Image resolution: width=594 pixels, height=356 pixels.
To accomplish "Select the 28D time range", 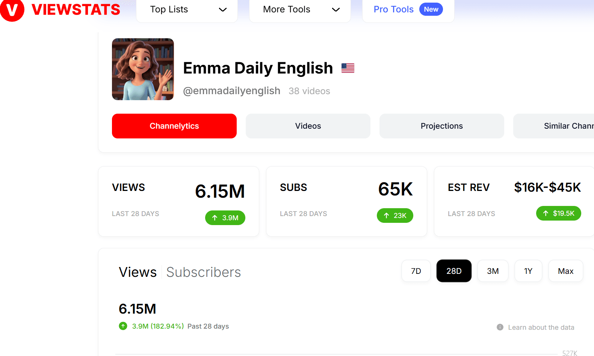I will (x=454, y=271).
